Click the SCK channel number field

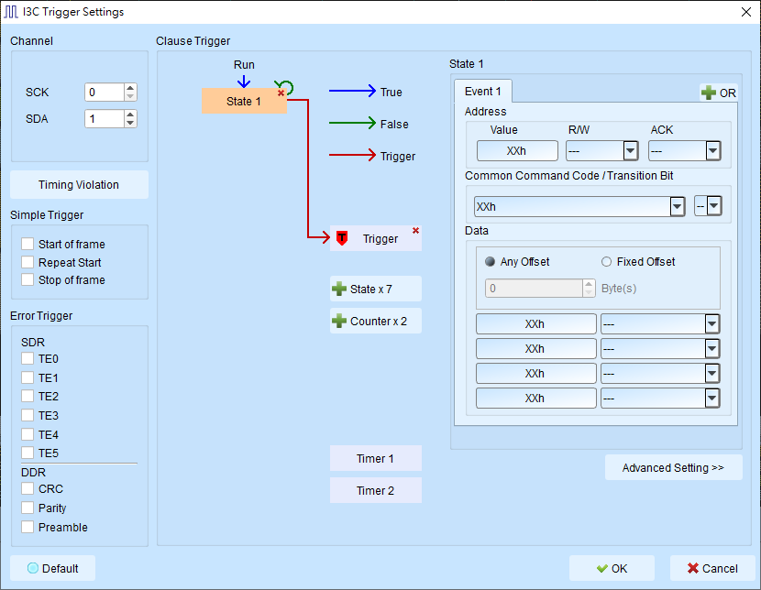[105, 93]
